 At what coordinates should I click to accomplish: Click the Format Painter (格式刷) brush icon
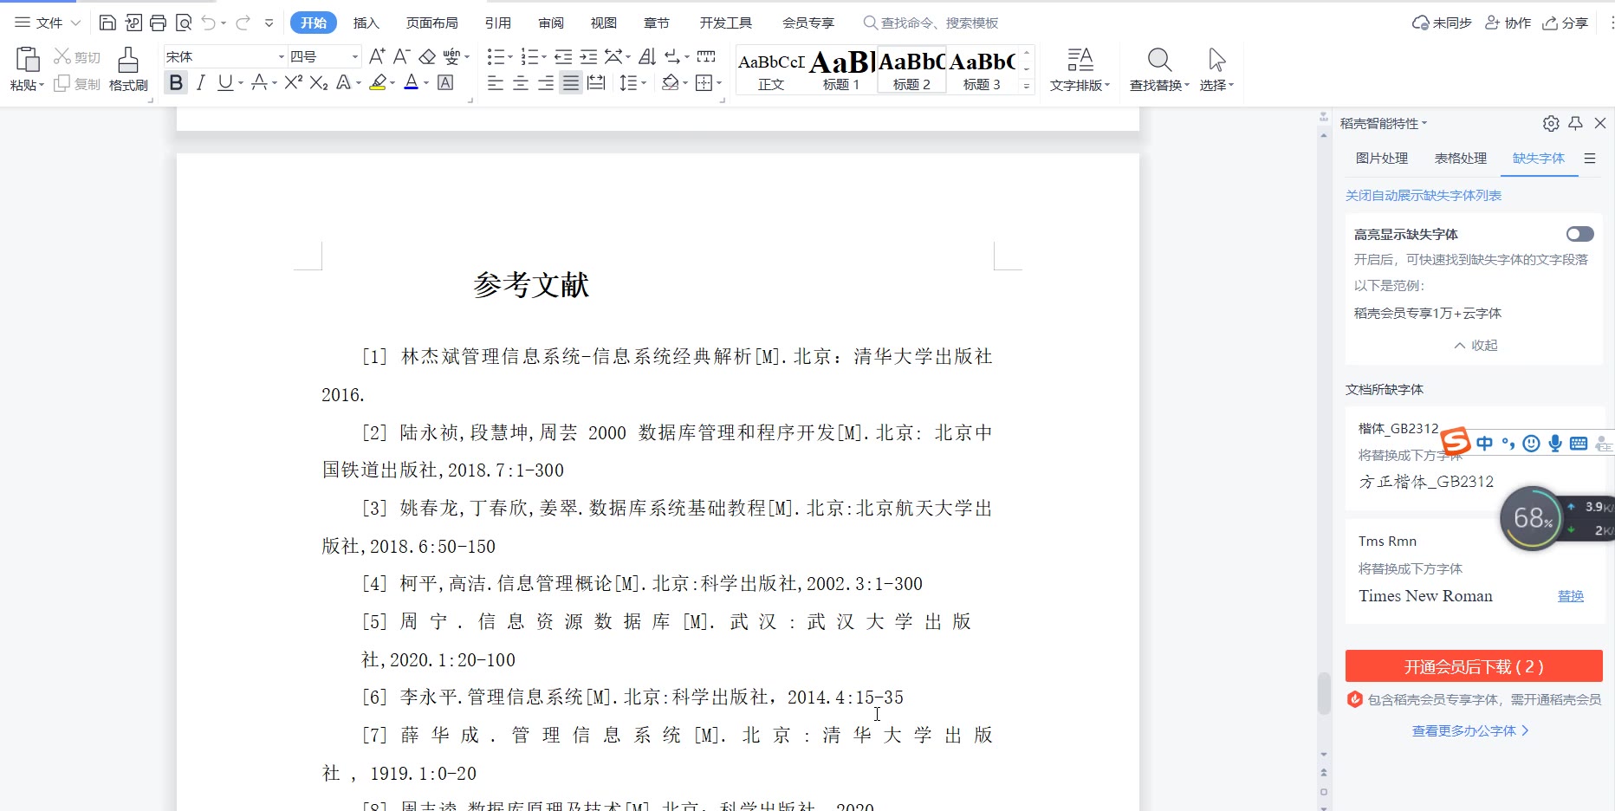tap(128, 60)
